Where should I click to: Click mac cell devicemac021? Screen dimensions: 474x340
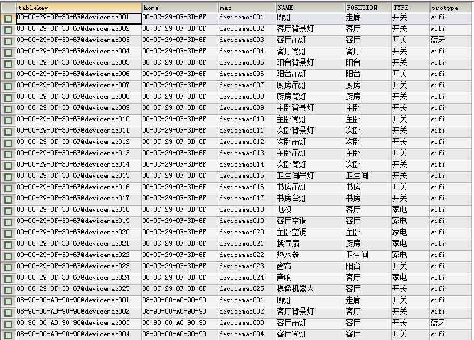coord(247,243)
